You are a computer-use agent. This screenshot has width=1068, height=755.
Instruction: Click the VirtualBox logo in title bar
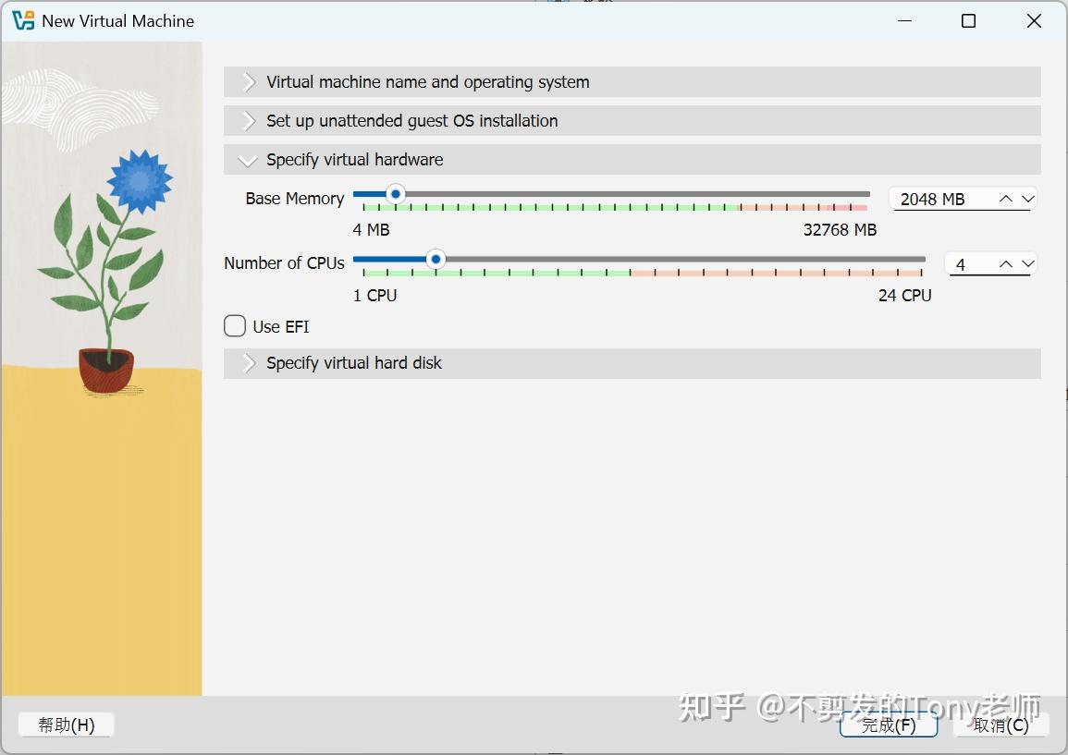(x=24, y=20)
